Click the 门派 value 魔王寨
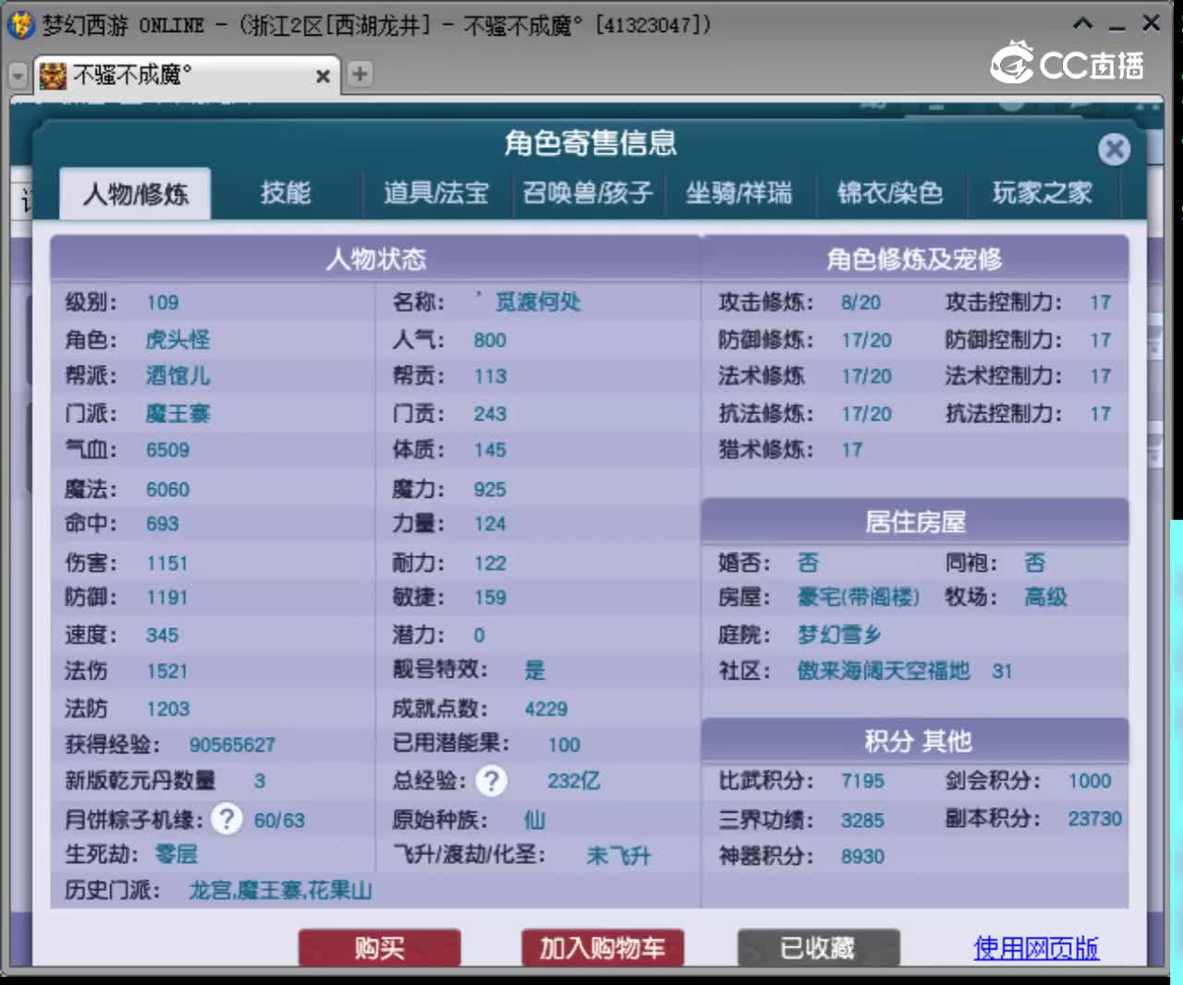This screenshot has width=1183, height=985. tap(177, 413)
